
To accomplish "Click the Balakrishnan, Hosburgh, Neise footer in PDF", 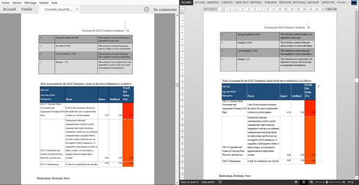I will coord(53,178).
